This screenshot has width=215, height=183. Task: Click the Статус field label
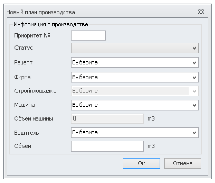click(x=23, y=48)
